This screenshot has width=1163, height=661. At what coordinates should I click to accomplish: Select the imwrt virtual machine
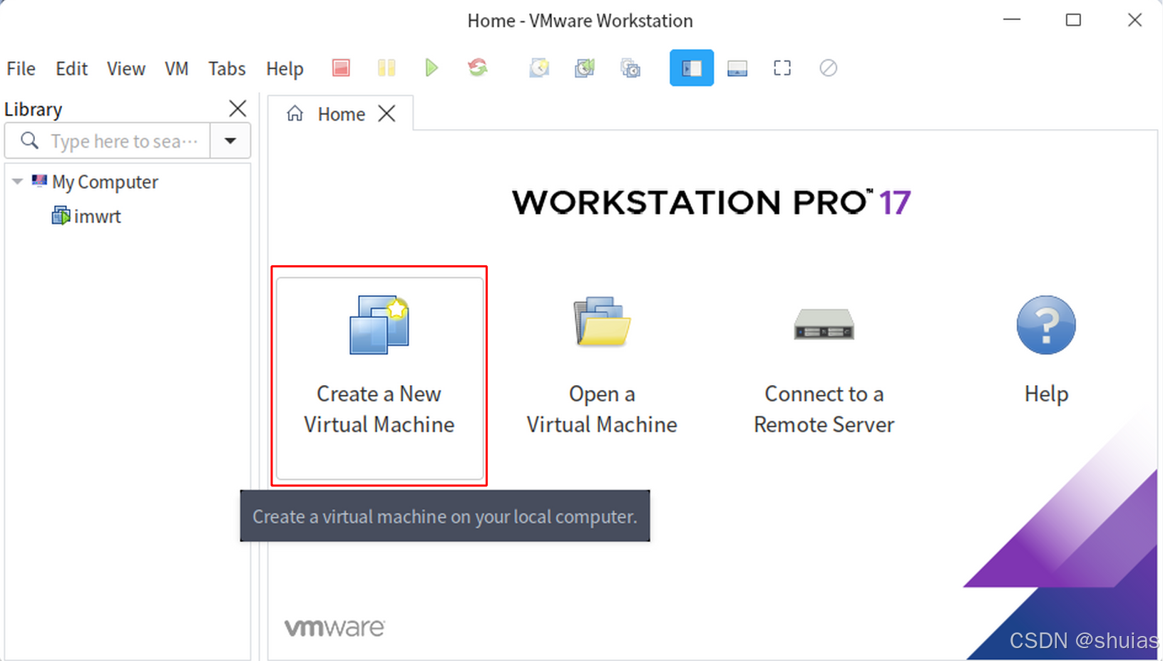[98, 216]
